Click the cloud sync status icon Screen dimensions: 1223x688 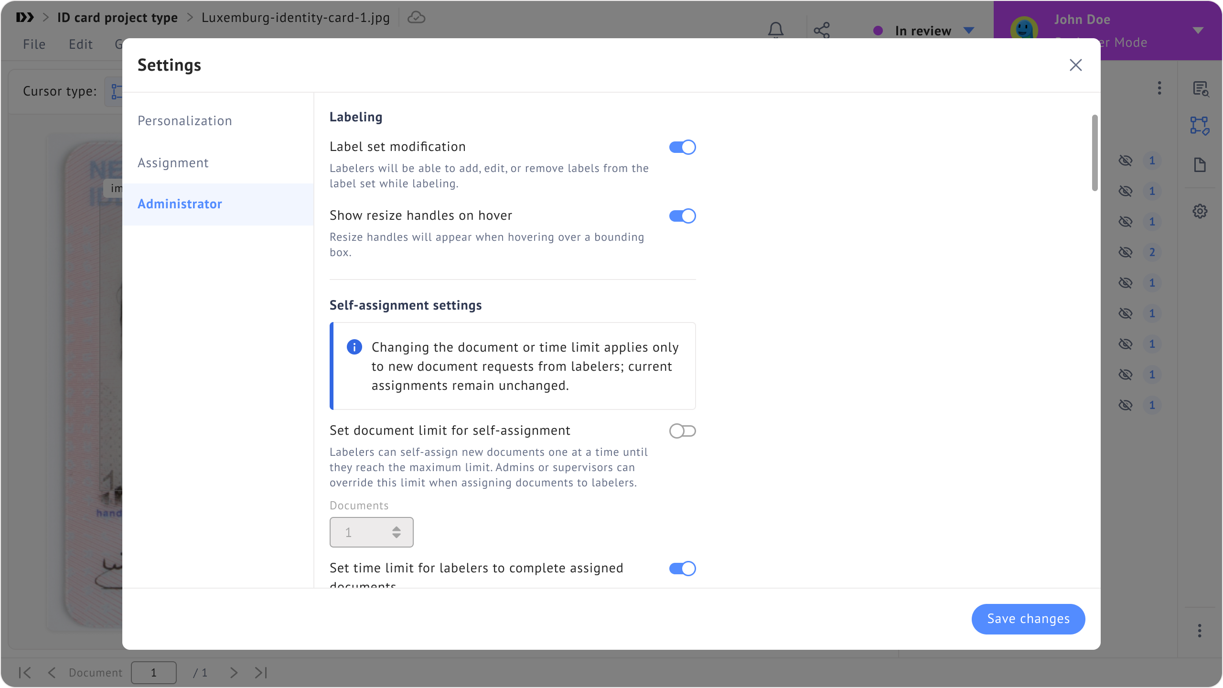click(x=416, y=18)
